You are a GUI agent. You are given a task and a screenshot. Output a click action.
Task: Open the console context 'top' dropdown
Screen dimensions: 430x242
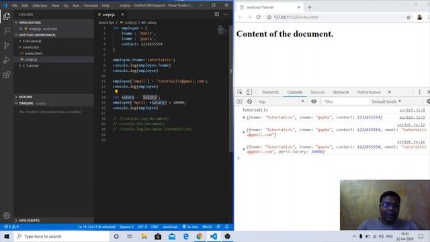281,102
